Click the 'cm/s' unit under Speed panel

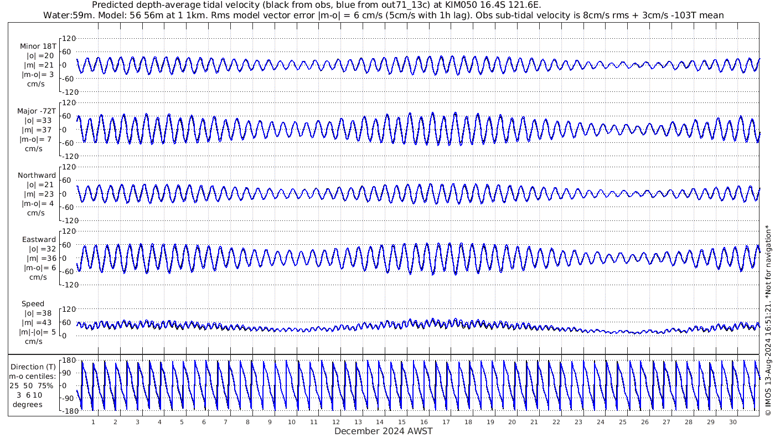34,342
